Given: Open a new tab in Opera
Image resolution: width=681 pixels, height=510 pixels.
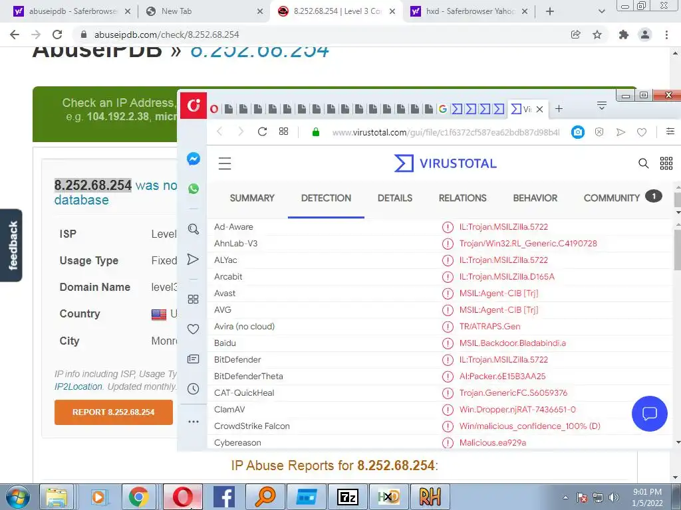Looking at the screenshot, I should coord(559,109).
